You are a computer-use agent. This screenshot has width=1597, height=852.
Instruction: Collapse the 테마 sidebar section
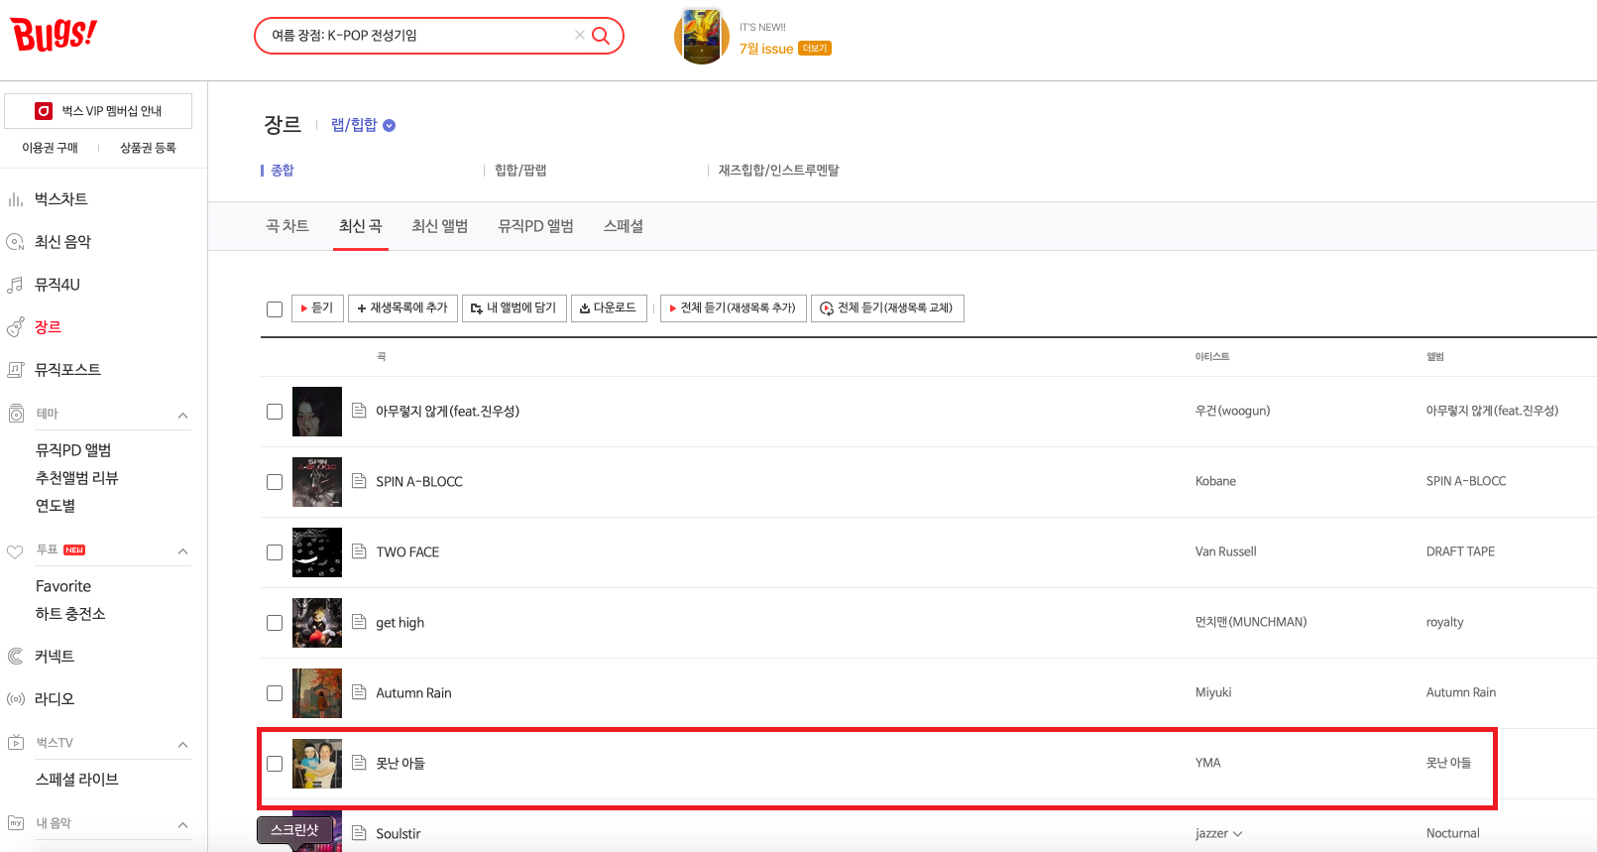point(182,415)
